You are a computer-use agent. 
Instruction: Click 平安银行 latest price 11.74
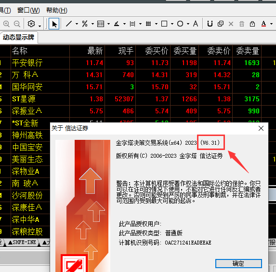point(94,63)
